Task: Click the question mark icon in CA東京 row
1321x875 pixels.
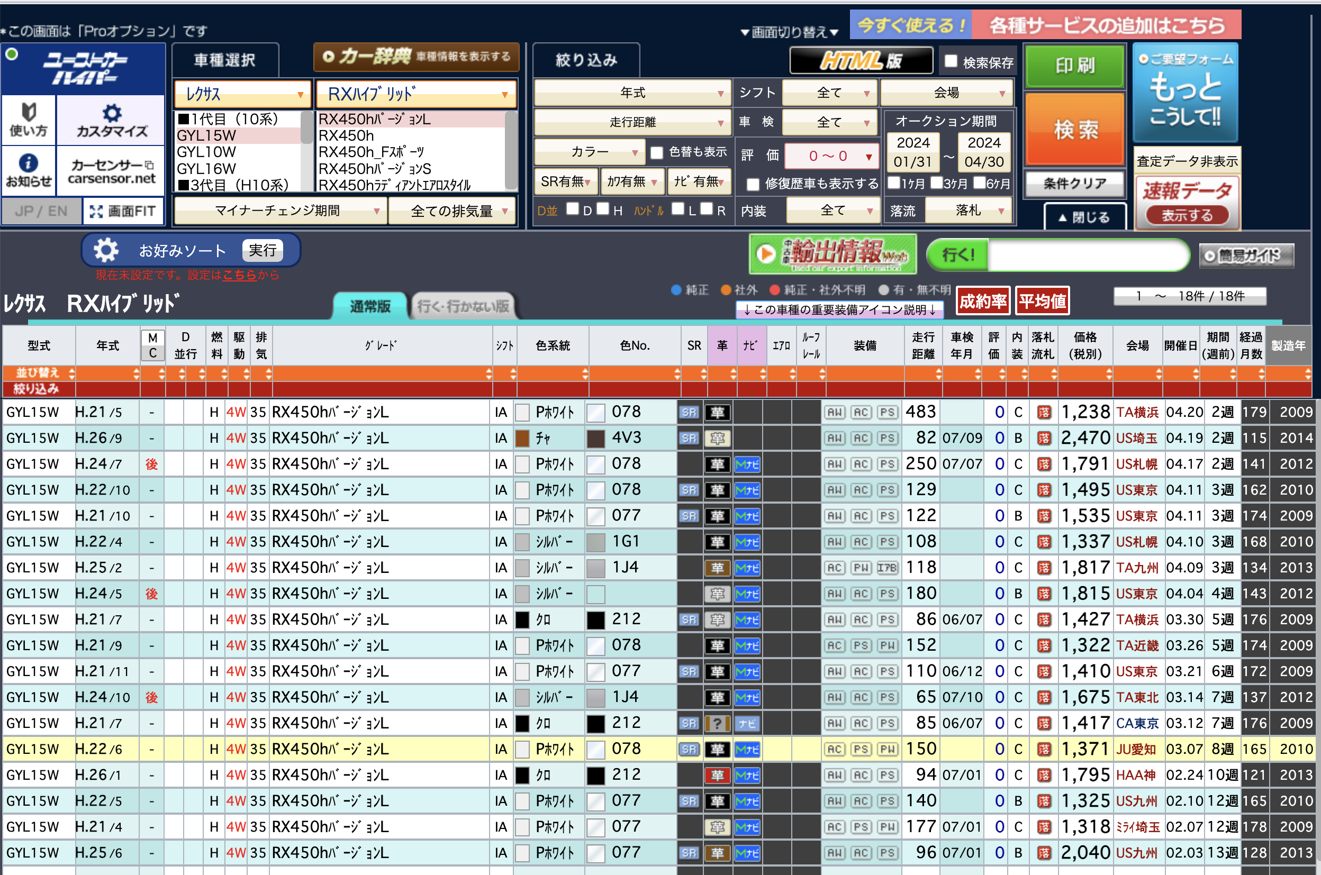Action: [718, 724]
